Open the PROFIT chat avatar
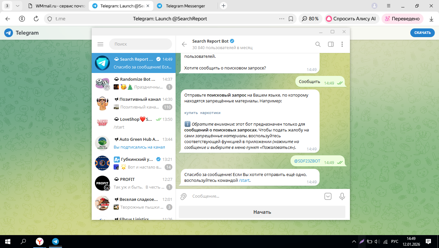 tap(102, 183)
